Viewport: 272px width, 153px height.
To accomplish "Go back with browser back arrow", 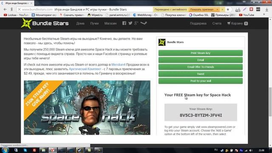I will click(x=5, y=9).
